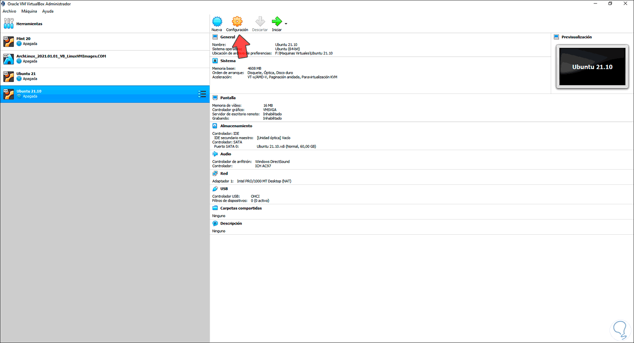
Task: Select the Herramientas tools icon
Action: [x=8, y=24]
